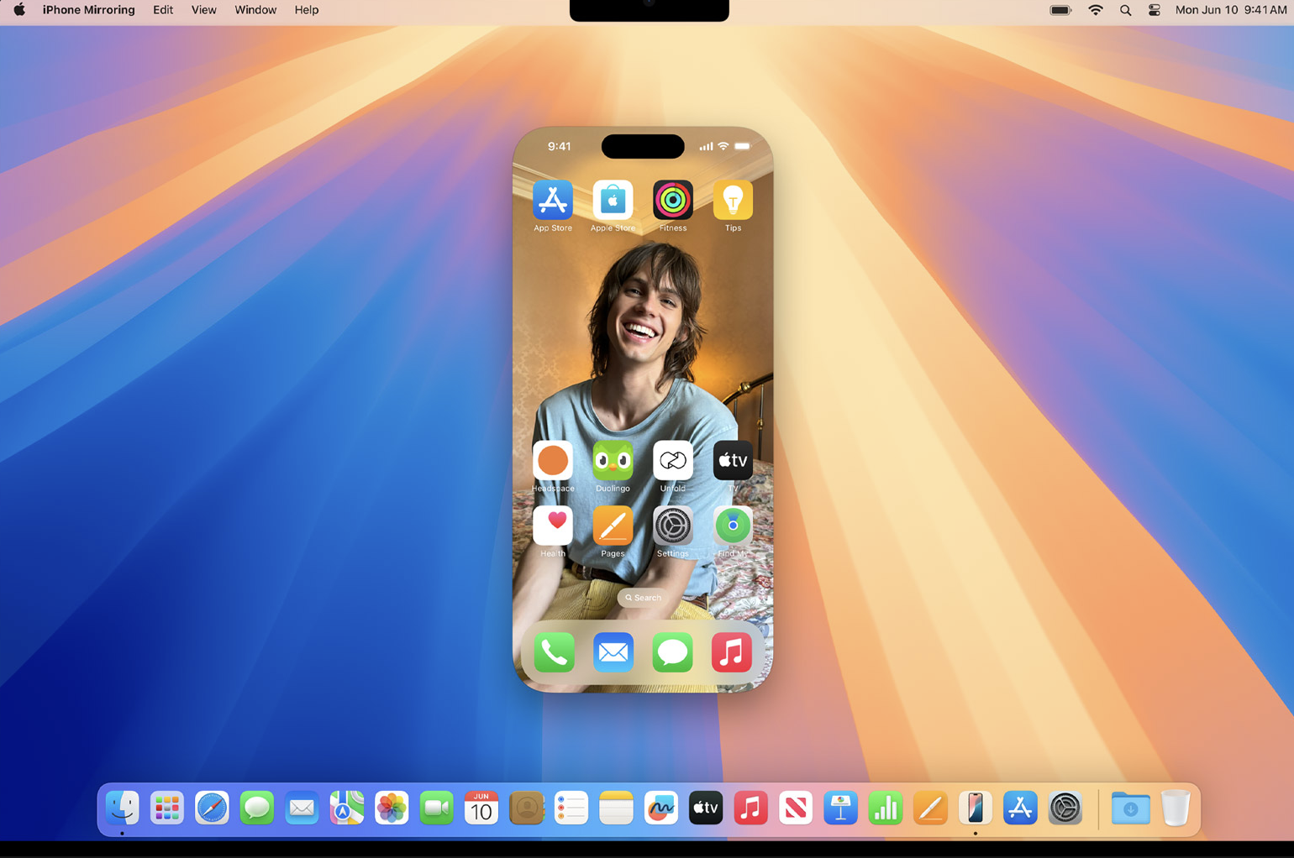Open Music in the Mac Dock

[751, 808]
